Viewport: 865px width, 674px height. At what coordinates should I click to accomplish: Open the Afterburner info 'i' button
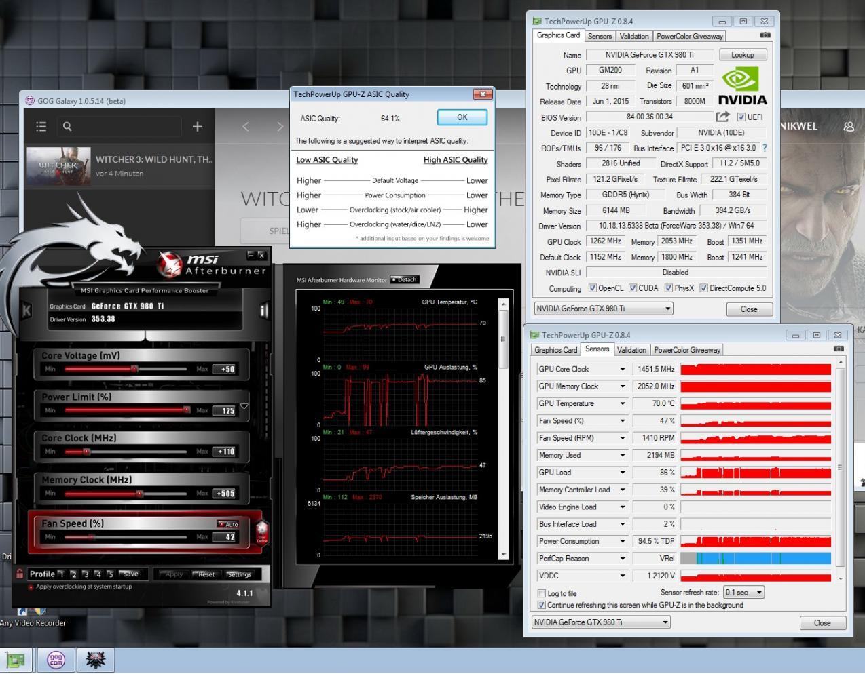(263, 311)
